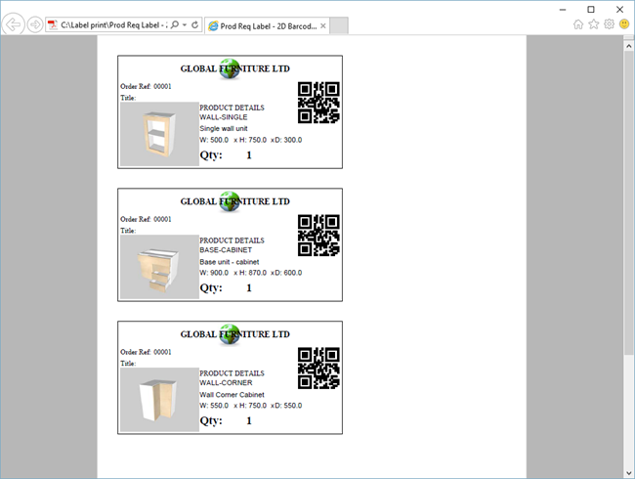The width and height of the screenshot is (635, 479).
Task: Click the address bar file path
Action: click(112, 23)
